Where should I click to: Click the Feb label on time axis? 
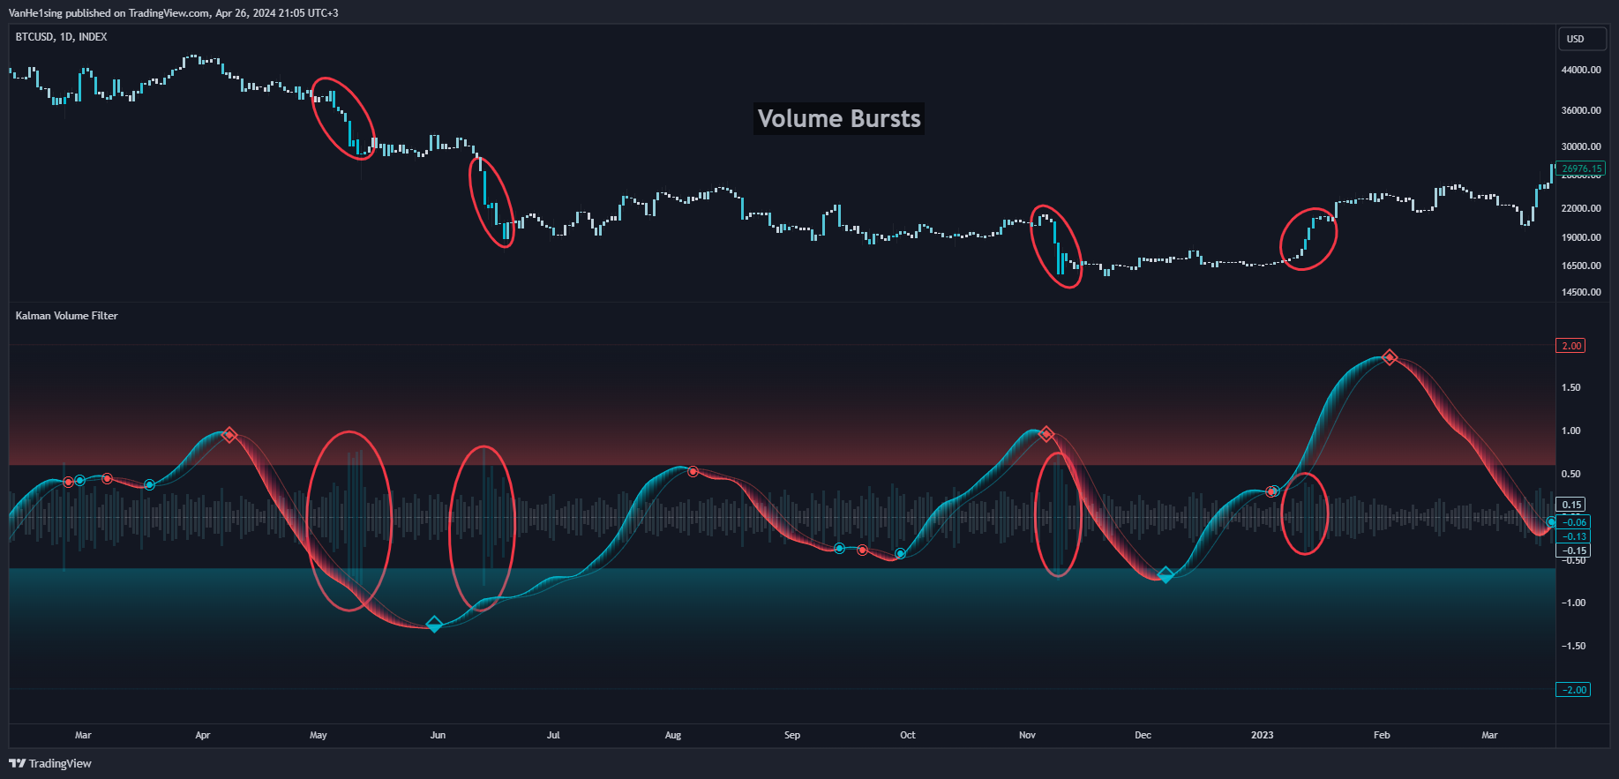click(1383, 735)
